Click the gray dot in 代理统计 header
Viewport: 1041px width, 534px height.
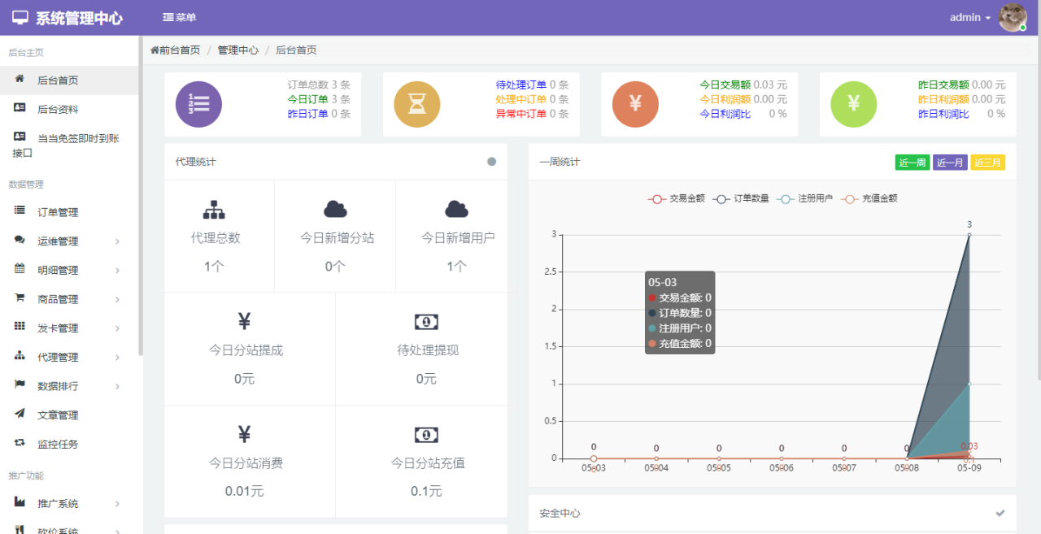(x=491, y=162)
